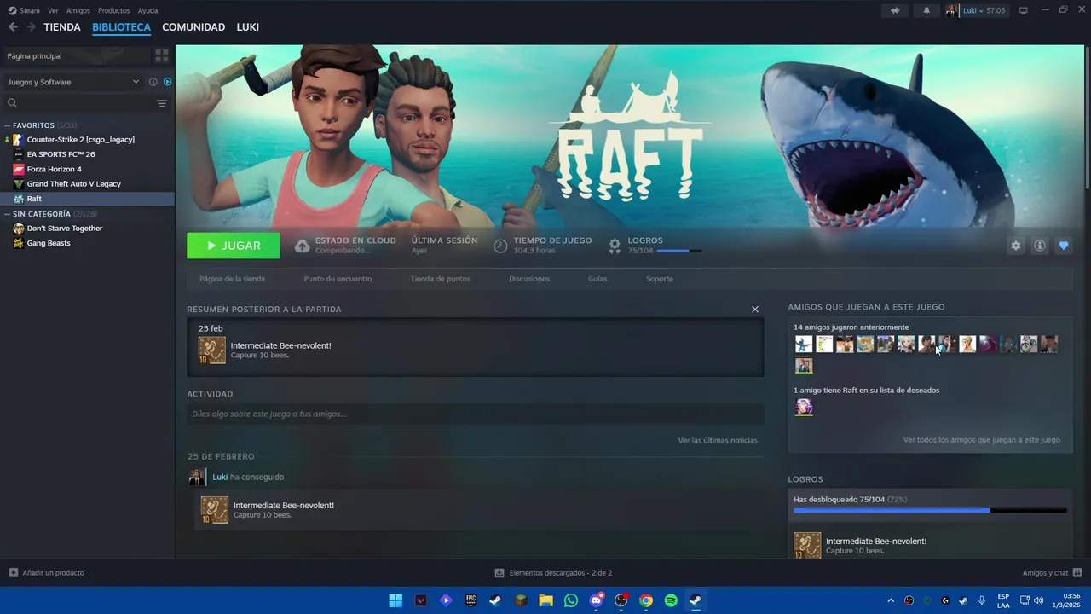The image size is (1091, 614).
Task: Click the library search field
Action: click(x=78, y=103)
